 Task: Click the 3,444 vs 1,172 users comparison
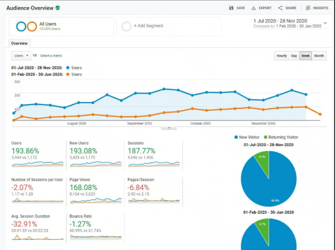(24, 157)
